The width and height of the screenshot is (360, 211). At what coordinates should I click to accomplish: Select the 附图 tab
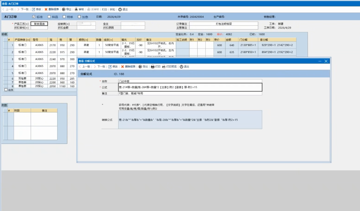point(4,105)
